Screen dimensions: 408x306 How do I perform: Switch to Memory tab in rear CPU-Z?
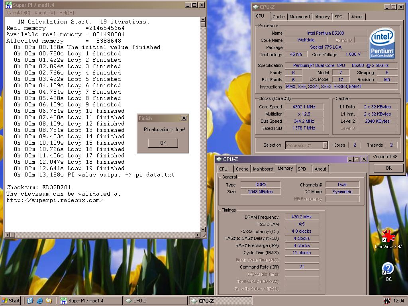pyautogui.click(x=322, y=17)
